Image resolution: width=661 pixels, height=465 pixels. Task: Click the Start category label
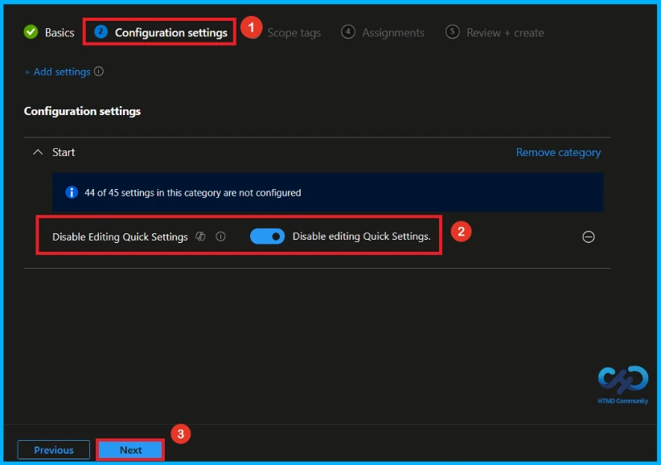64,152
